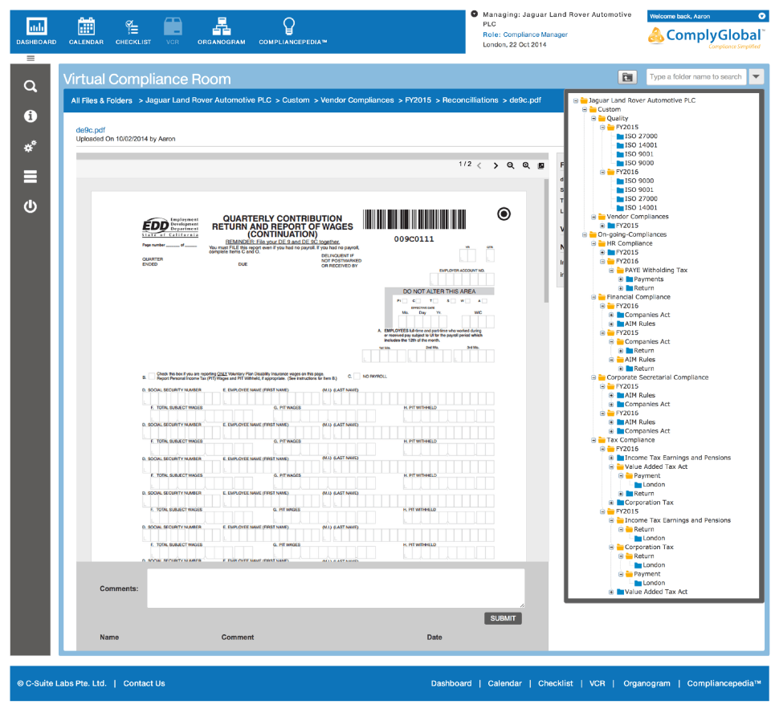Open settings via the sidebar gears icon
Image resolution: width=771 pixels, height=721 pixels.
[31, 146]
